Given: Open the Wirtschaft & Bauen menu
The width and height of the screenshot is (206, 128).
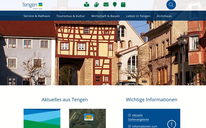Looking at the screenshot, I should [x=106, y=16].
